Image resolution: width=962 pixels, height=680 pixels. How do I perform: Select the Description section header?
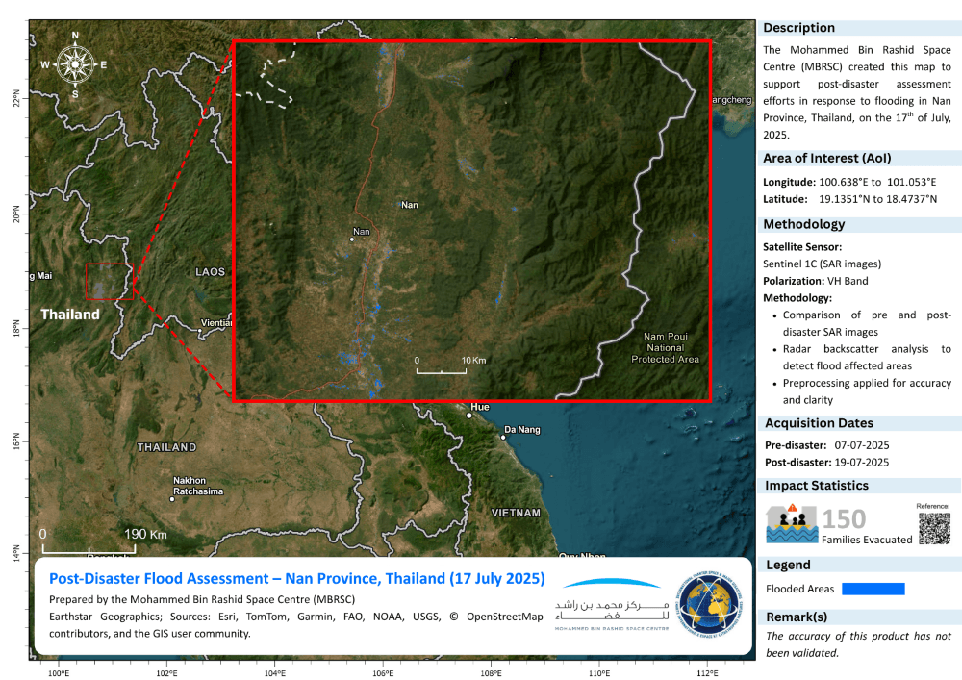799,28
